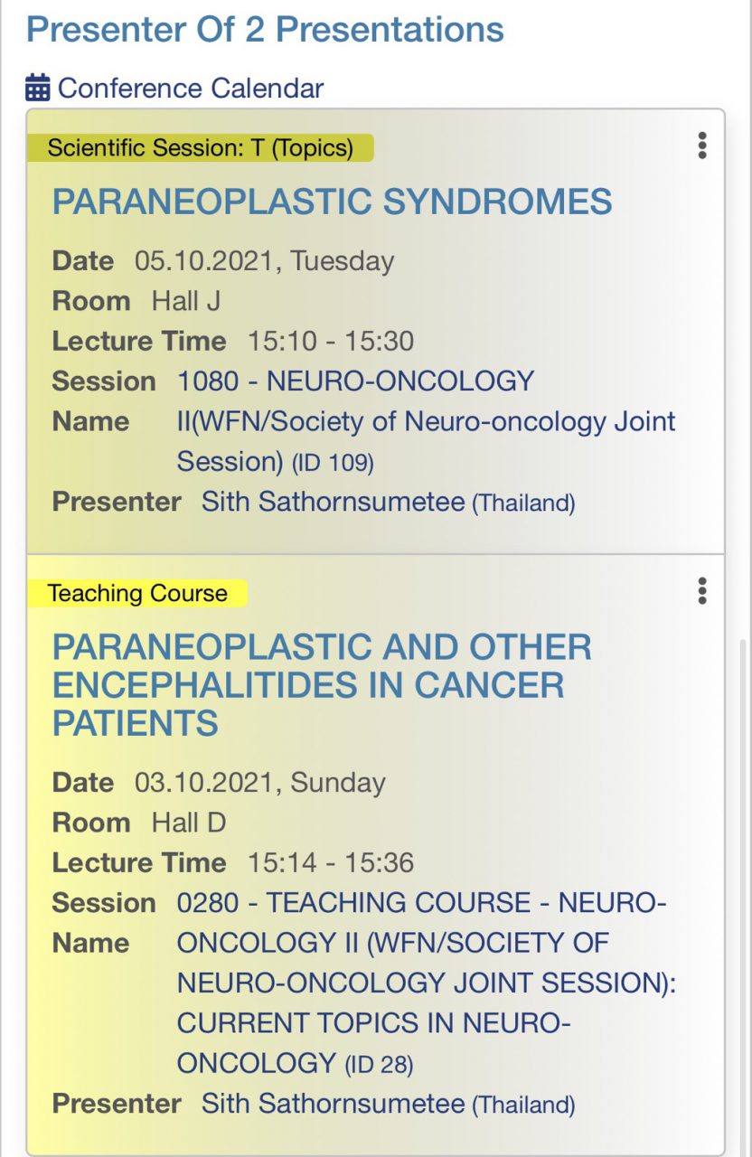Click the date 03.10.2021, Sunday

click(x=259, y=783)
